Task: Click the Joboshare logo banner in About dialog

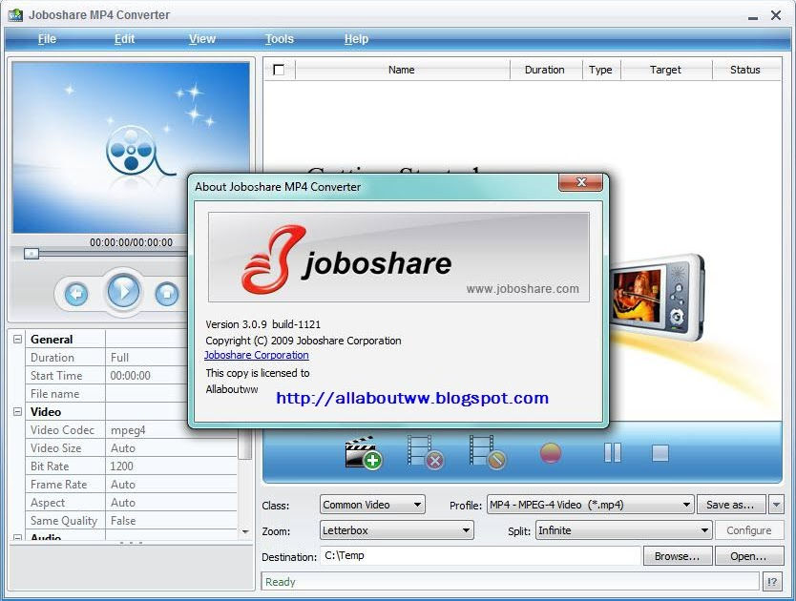Action: point(399,258)
